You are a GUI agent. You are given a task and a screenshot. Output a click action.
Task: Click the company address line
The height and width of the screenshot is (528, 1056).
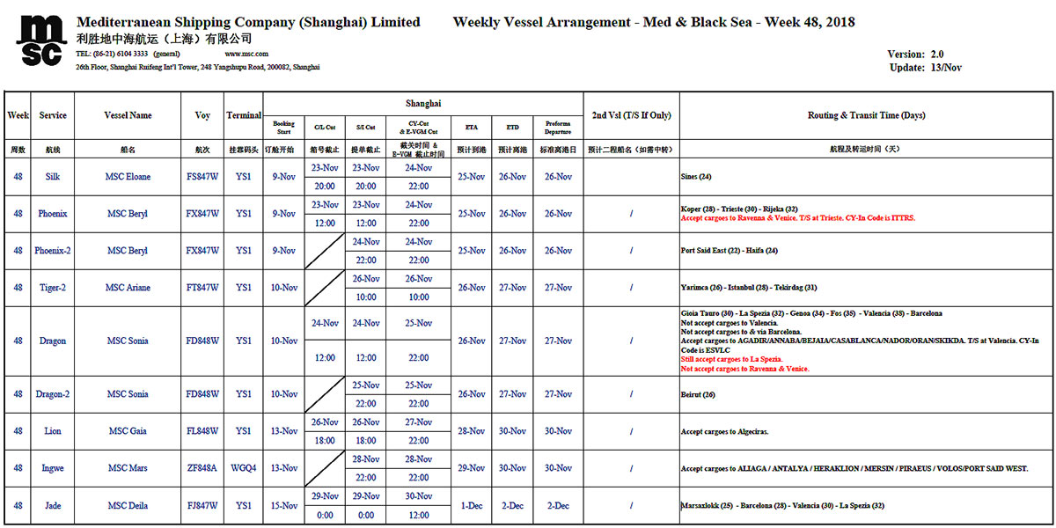tap(198, 67)
